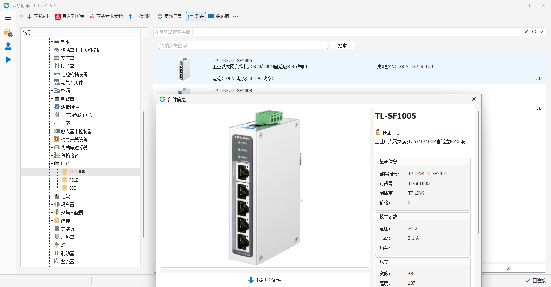
Task: Expand the 动力开关设备 node
Action: point(49,139)
